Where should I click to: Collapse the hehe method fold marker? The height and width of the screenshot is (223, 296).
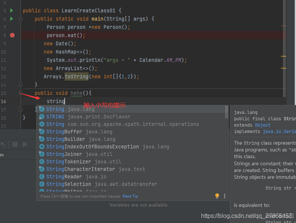point(21,93)
